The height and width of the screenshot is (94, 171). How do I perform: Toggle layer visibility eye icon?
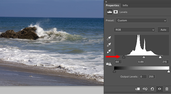pyautogui.click(x=159, y=89)
